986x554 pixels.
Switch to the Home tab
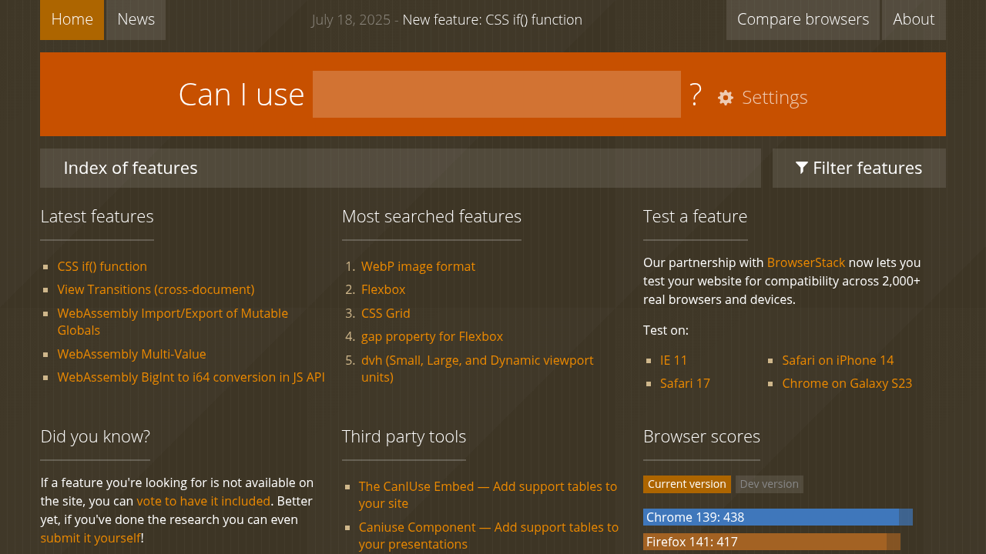point(72,18)
